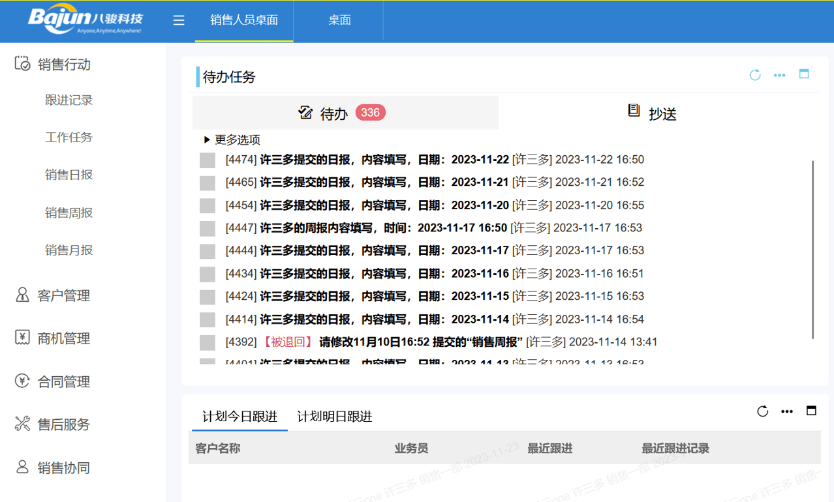Open the more options menu on 待办任务

click(x=779, y=75)
